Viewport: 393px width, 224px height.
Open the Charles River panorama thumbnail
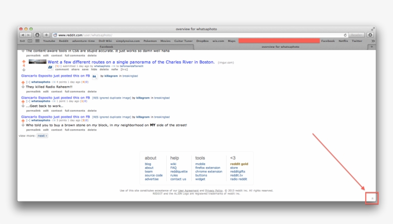[37, 62]
